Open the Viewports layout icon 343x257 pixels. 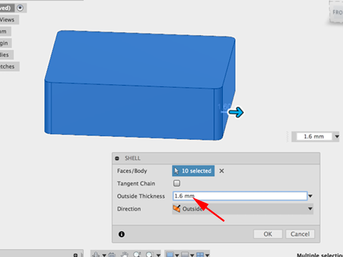(200, 255)
